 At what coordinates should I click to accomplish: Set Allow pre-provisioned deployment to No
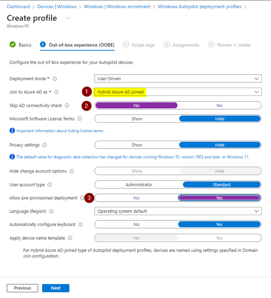coord(136,198)
